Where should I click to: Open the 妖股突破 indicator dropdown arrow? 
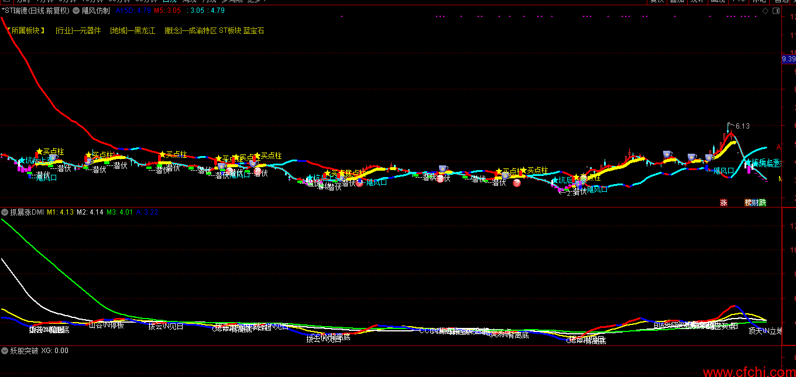tap(5, 351)
